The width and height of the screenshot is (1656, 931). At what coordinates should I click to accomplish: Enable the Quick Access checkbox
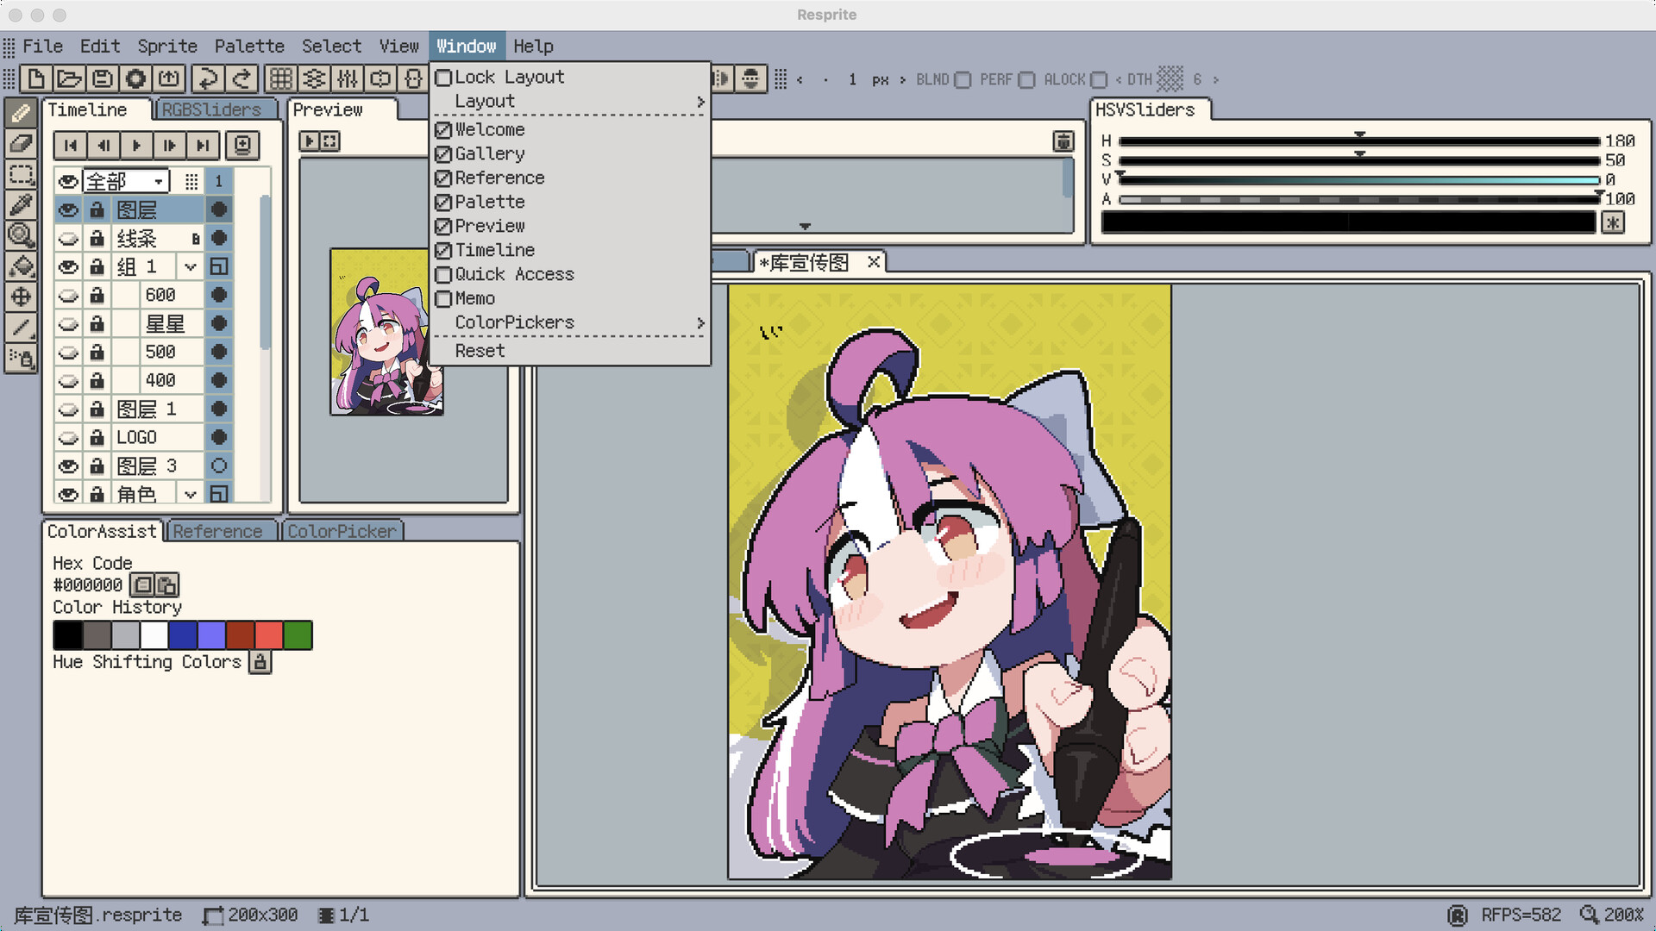pyautogui.click(x=443, y=274)
